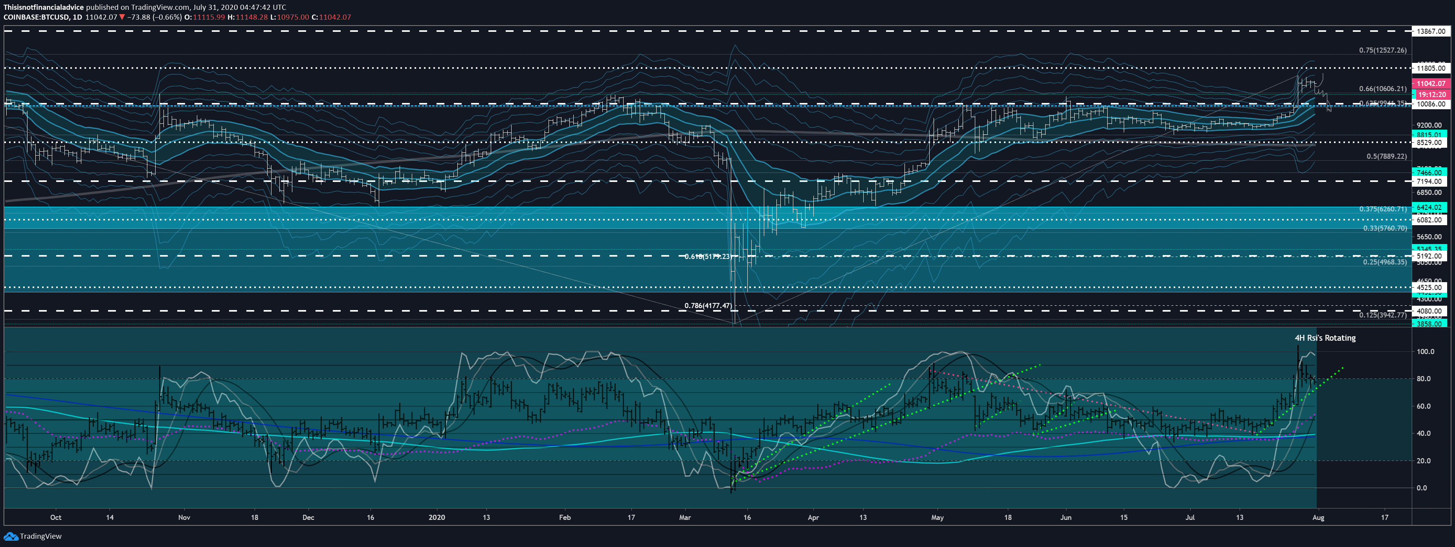Click the Nov date on time axis

[184, 517]
